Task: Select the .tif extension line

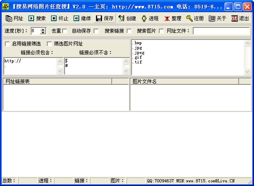Action: [137, 62]
